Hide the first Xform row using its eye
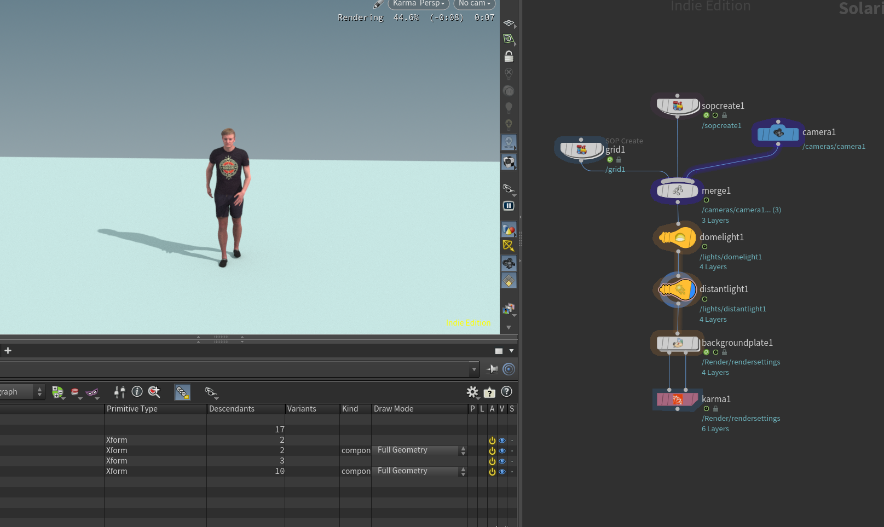Image resolution: width=884 pixels, height=527 pixels. tap(502, 441)
